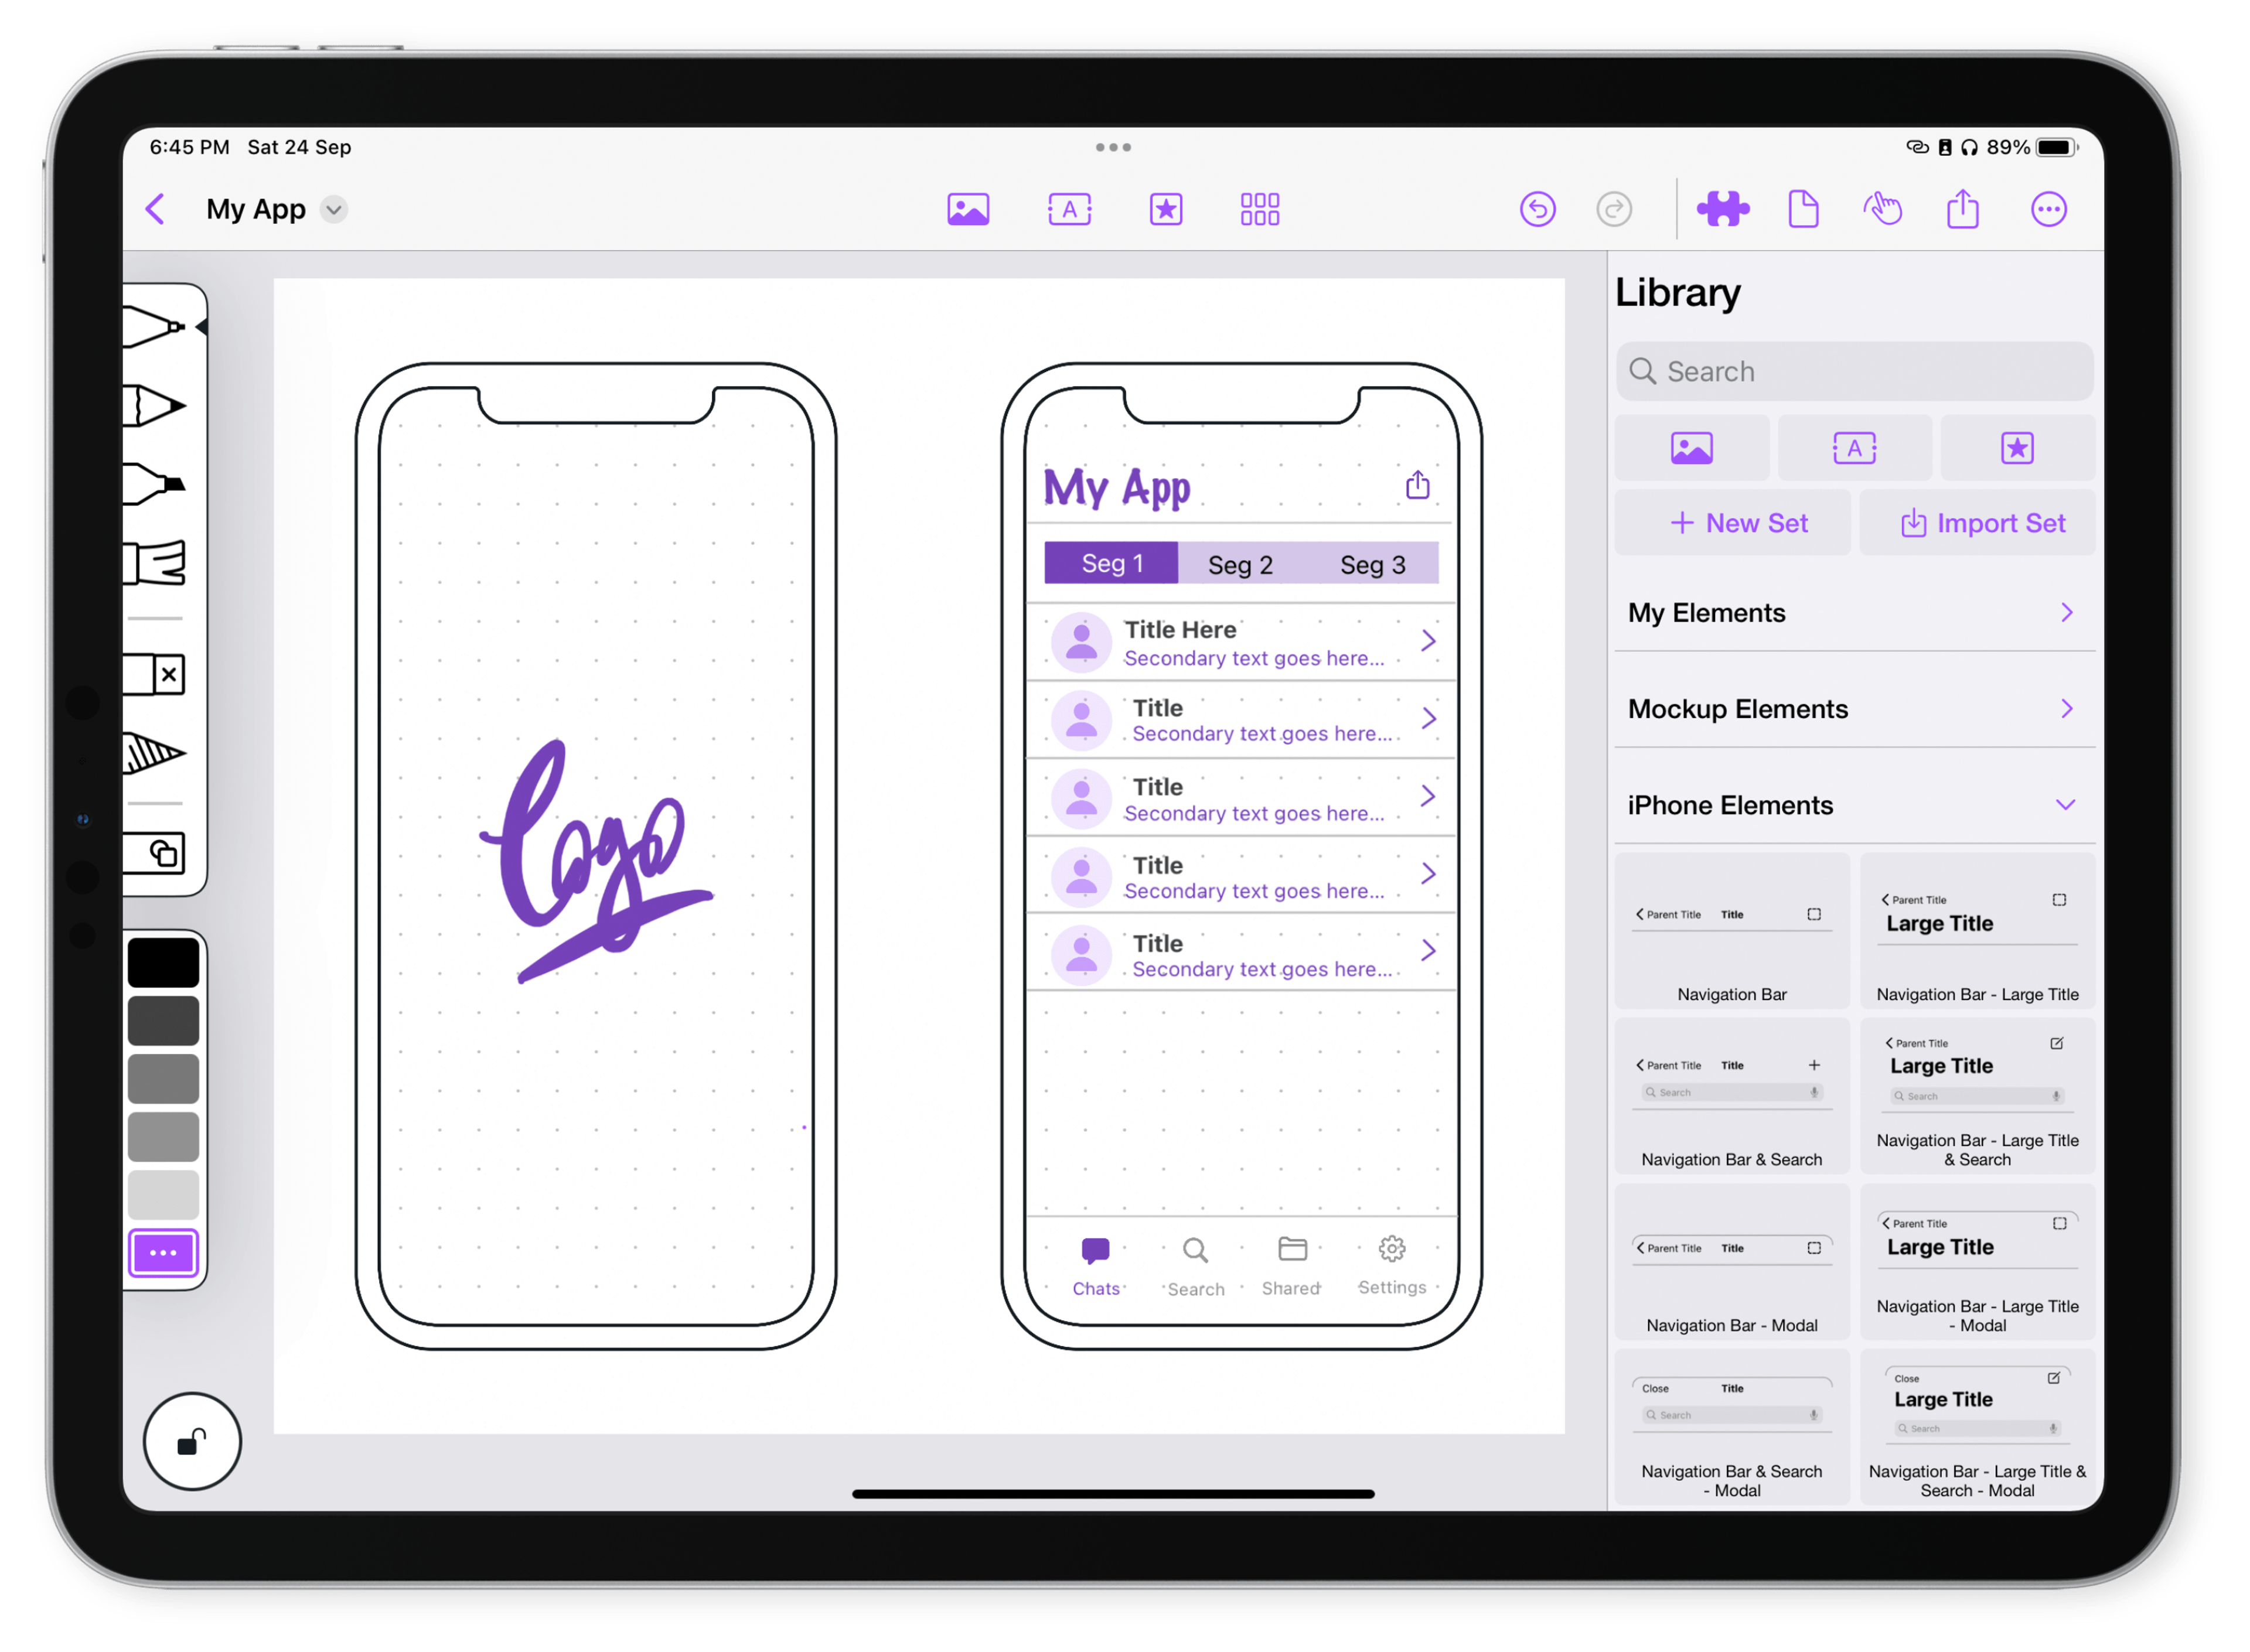2250x1652 pixels.
Task: Expand the My Elements section
Action: tap(2068, 613)
